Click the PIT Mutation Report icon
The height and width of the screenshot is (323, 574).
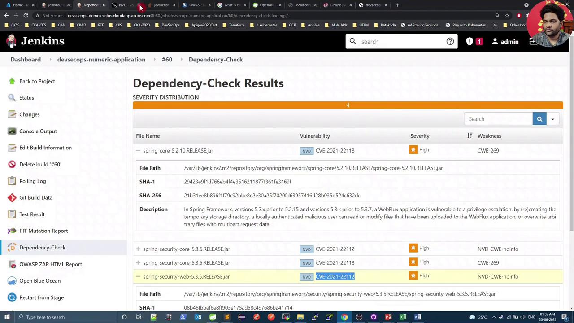point(12,231)
